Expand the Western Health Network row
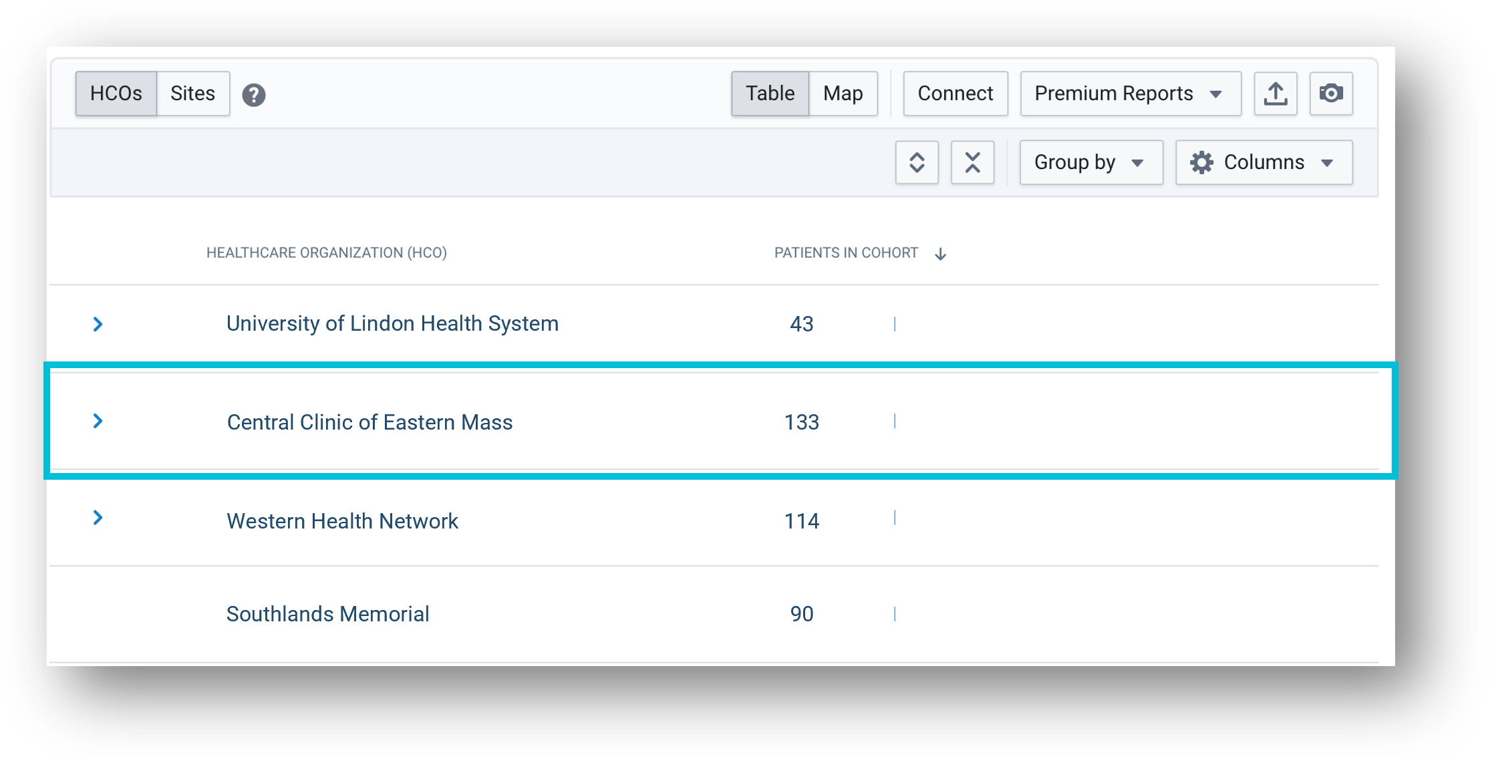The height and width of the screenshot is (761, 1490). click(98, 518)
